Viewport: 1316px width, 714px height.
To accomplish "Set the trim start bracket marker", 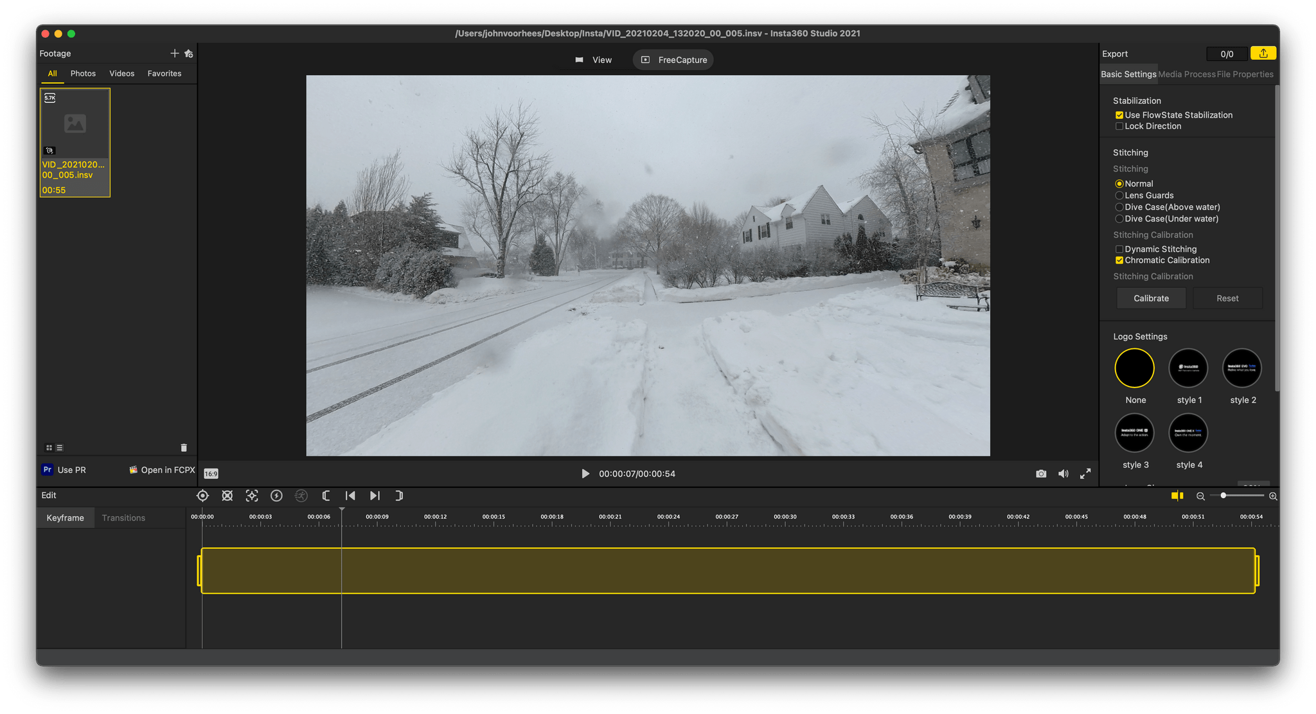I will point(326,495).
